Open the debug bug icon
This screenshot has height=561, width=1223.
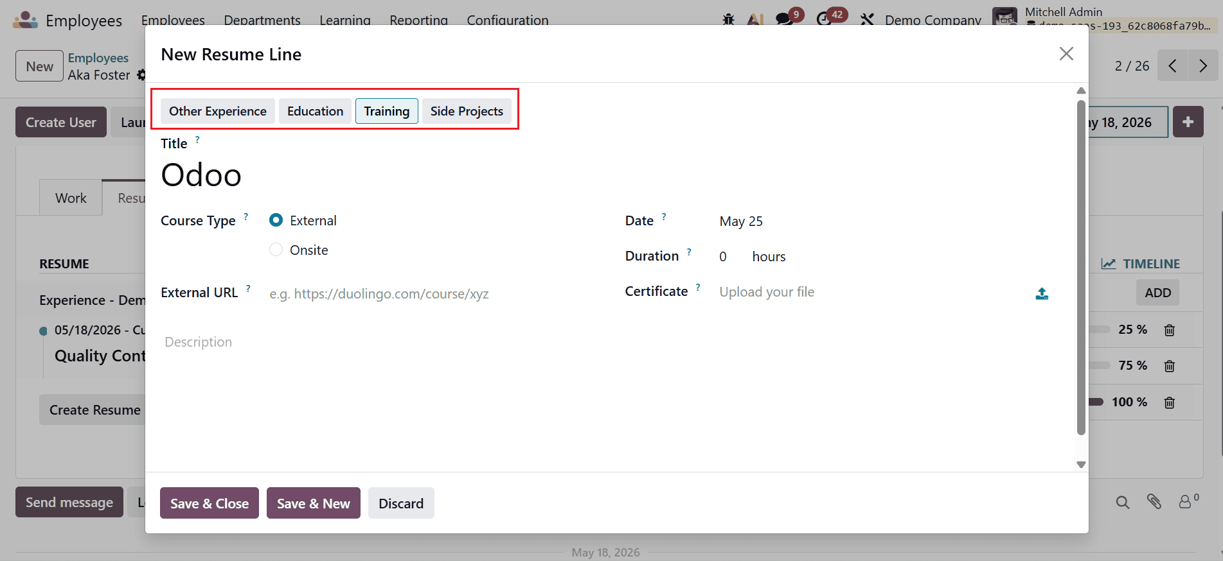(728, 19)
